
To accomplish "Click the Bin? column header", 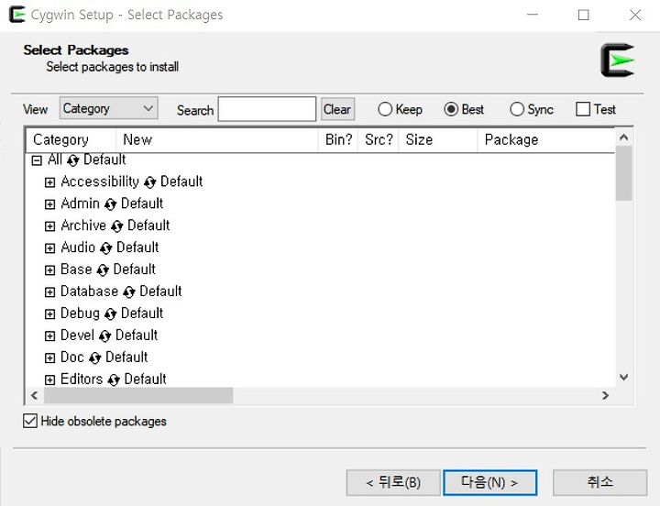I will pos(338,139).
